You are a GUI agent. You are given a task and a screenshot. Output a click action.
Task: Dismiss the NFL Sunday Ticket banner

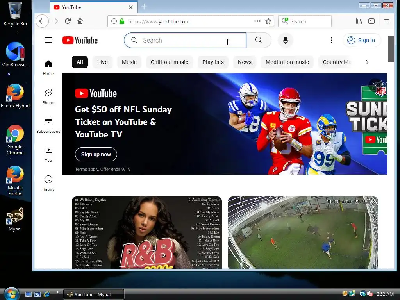coord(375,85)
